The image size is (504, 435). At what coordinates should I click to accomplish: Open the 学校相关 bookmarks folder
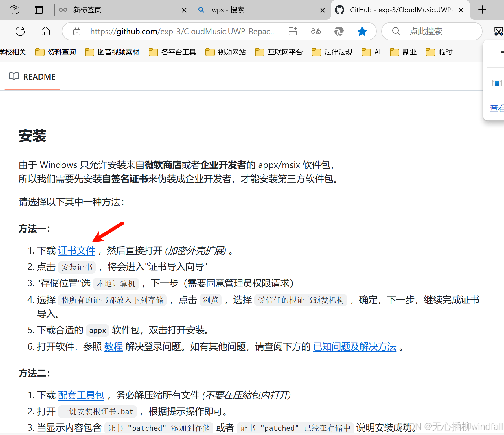click(x=13, y=52)
